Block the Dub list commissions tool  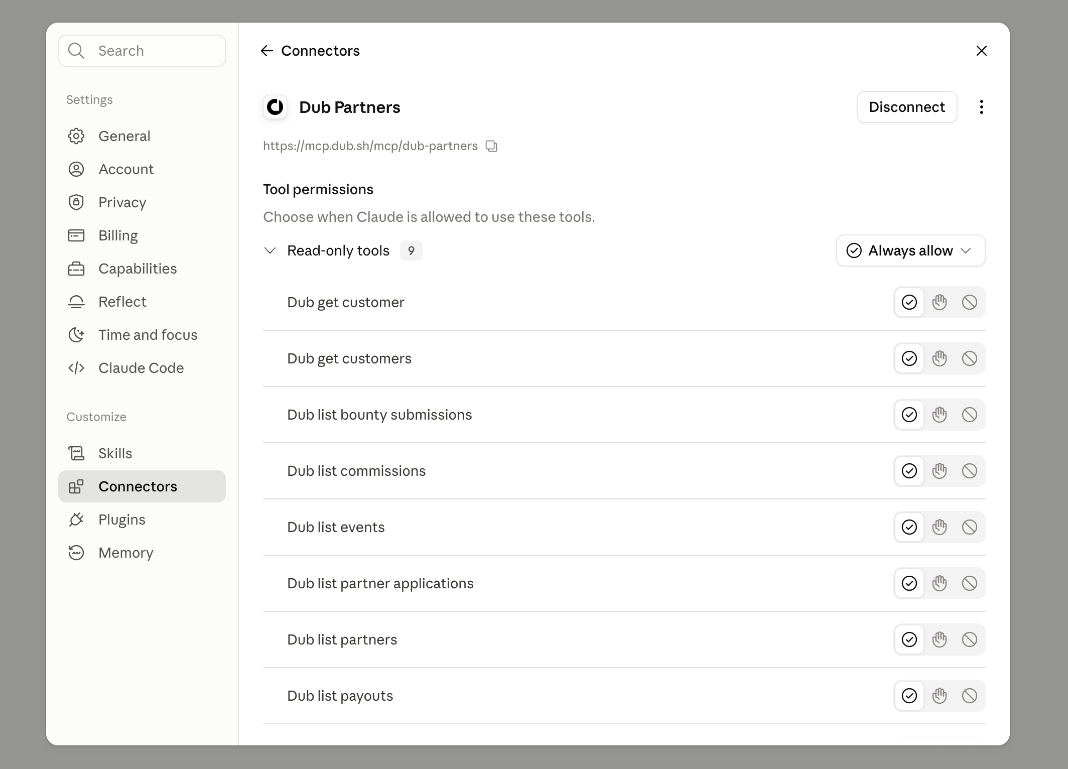click(969, 471)
